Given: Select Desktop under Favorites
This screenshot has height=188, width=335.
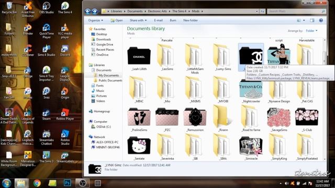Looking at the screenshot, I should (99, 34).
